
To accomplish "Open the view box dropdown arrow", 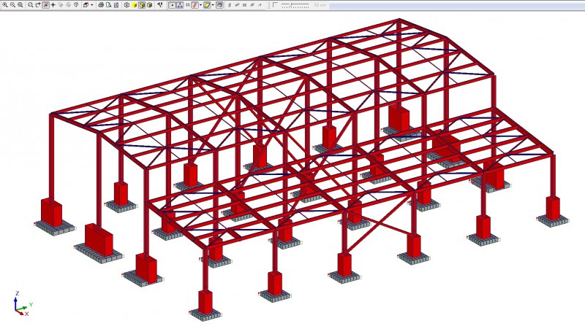I will tap(92, 5).
